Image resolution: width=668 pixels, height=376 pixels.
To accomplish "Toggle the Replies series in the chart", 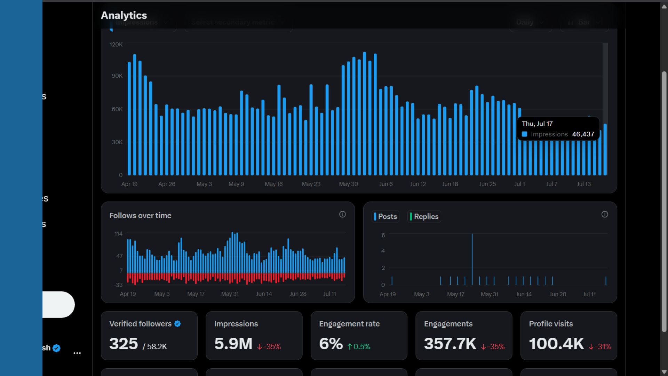I will point(424,217).
